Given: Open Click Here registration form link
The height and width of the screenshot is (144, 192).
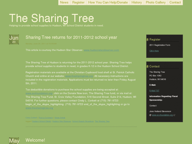Looking at the screenshot, I should (x=154, y=51).
